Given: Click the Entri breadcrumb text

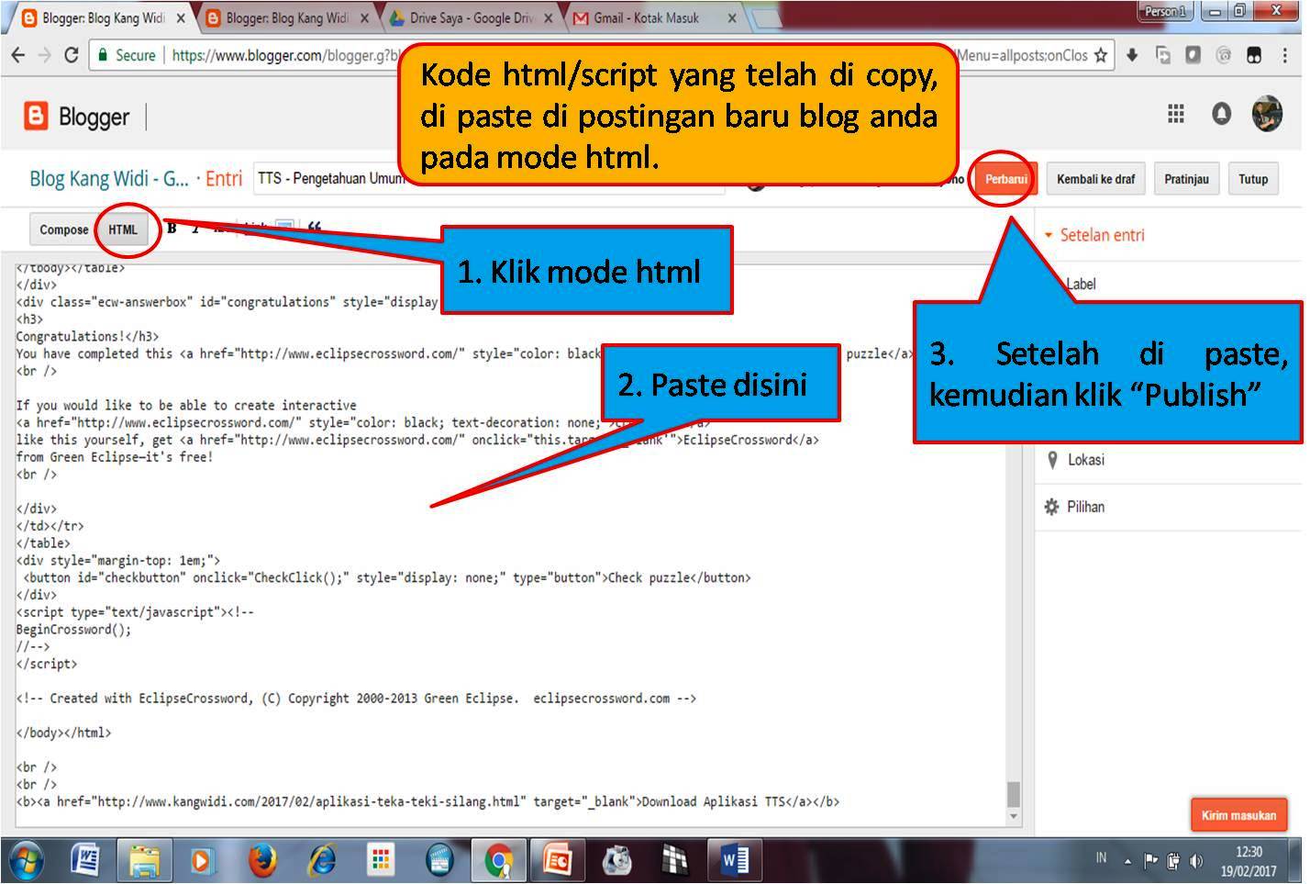Looking at the screenshot, I should click(224, 179).
